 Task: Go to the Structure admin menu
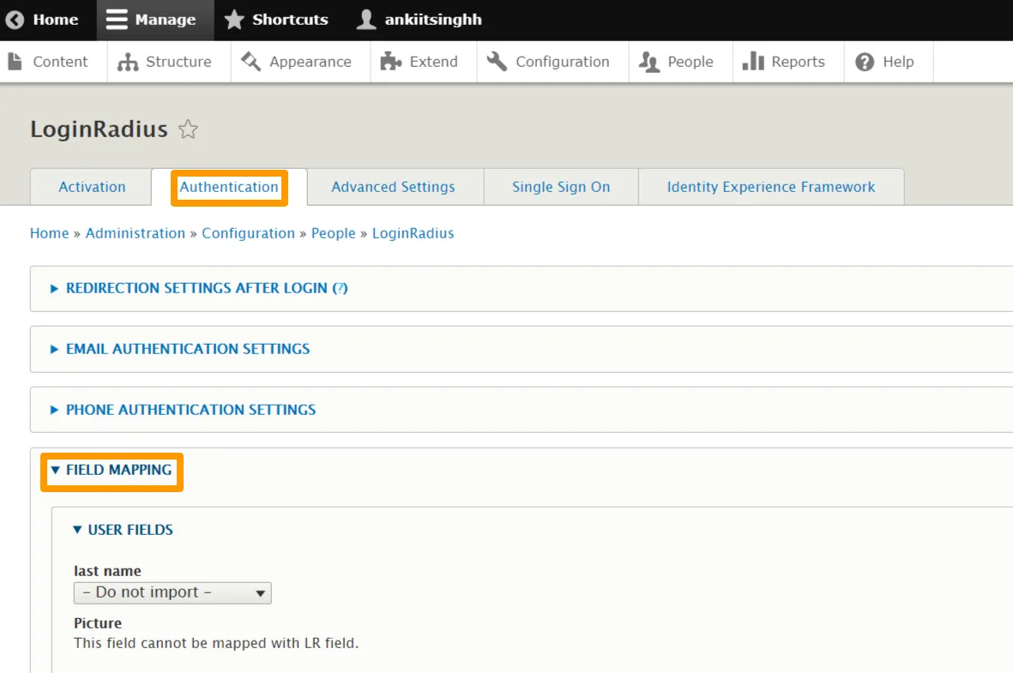[x=166, y=62]
